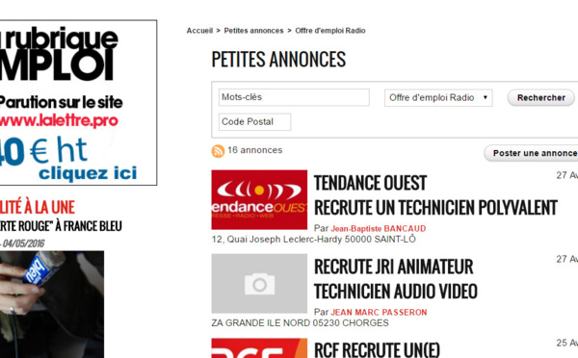Image resolution: width=578 pixels, height=358 pixels.
Task: Click the orange RSS feed icon
Action: (x=218, y=151)
